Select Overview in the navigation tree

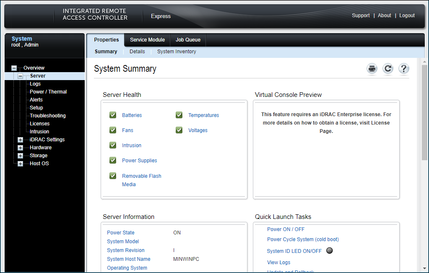pyautogui.click(x=34, y=68)
